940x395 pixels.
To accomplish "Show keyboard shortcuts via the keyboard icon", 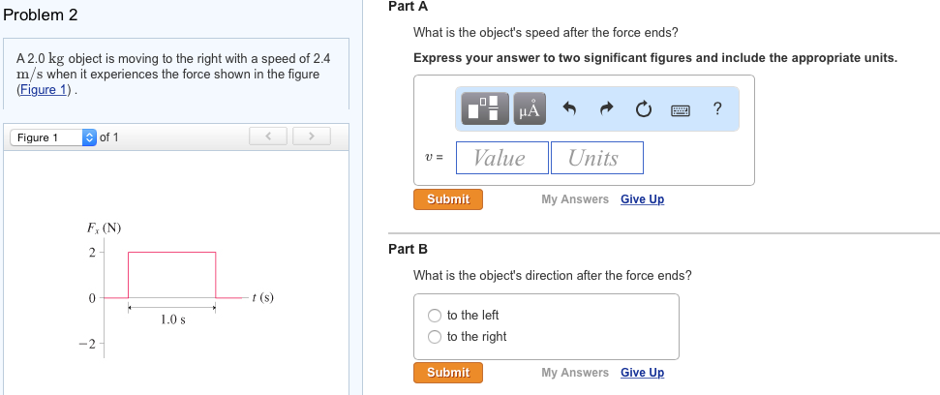I will 681,110.
